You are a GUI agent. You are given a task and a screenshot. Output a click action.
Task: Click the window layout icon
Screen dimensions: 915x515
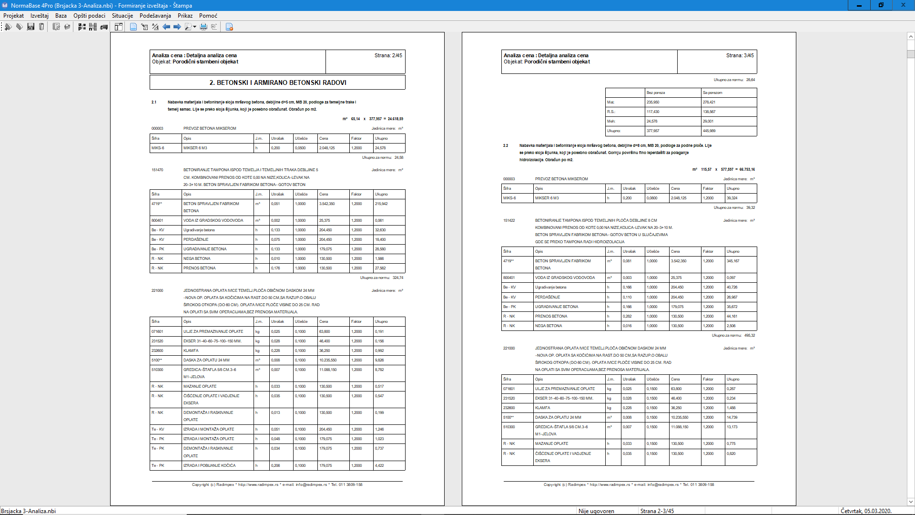tap(119, 27)
